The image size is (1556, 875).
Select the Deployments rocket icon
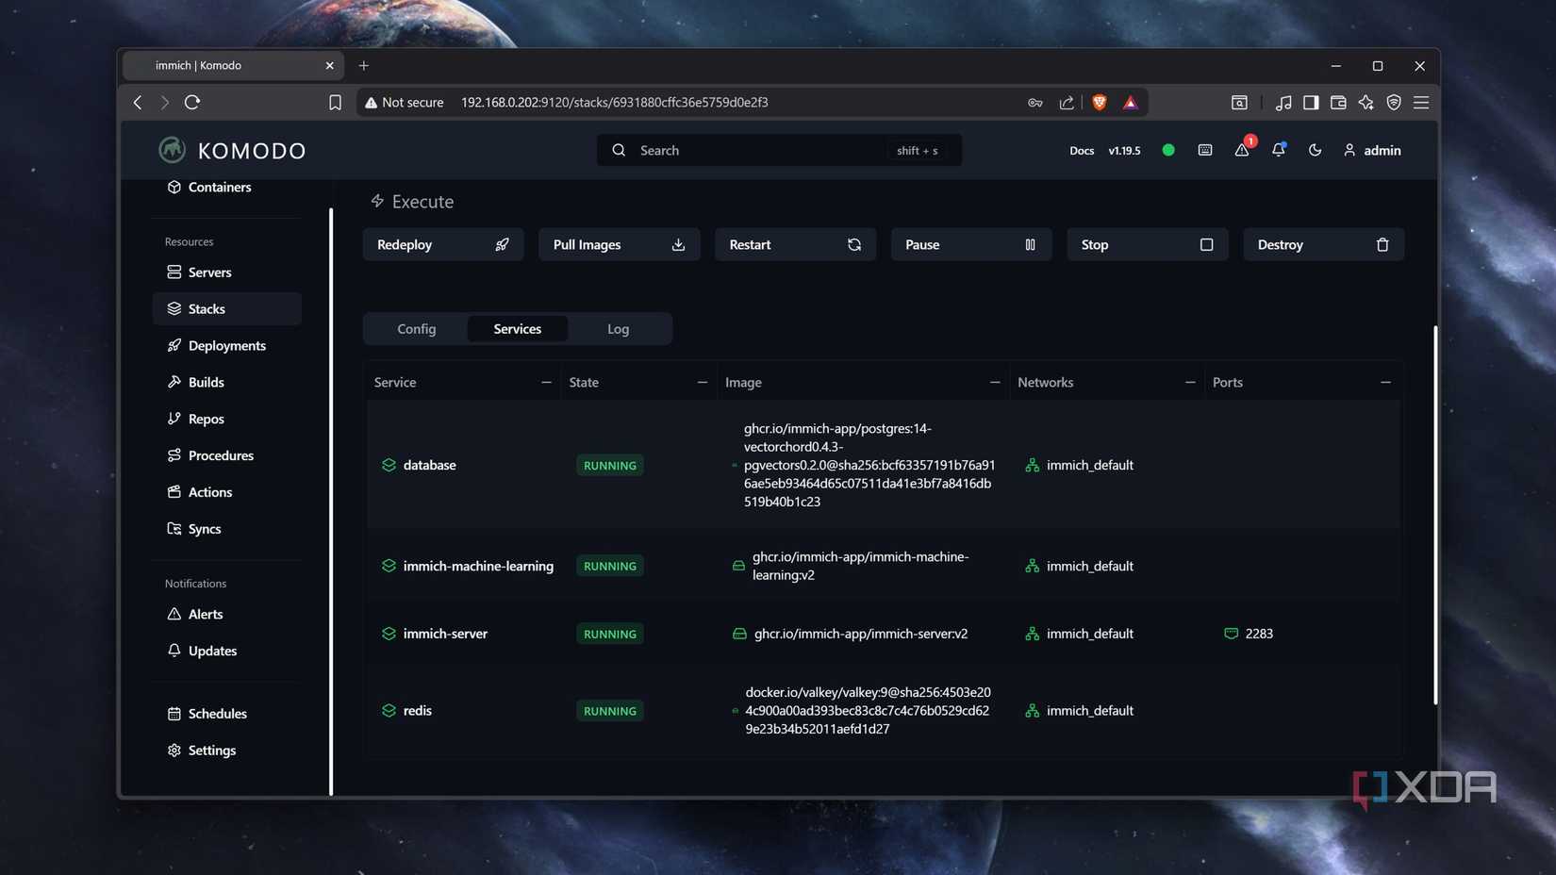coord(174,345)
